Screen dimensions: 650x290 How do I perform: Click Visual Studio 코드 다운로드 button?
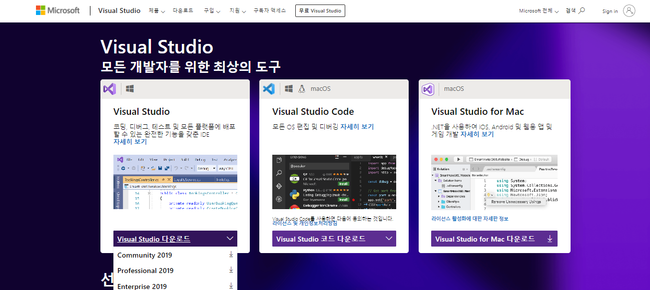(334, 239)
